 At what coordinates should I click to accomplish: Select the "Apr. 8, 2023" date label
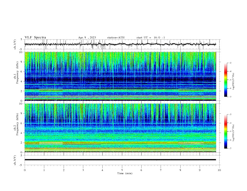(x=87, y=37)
